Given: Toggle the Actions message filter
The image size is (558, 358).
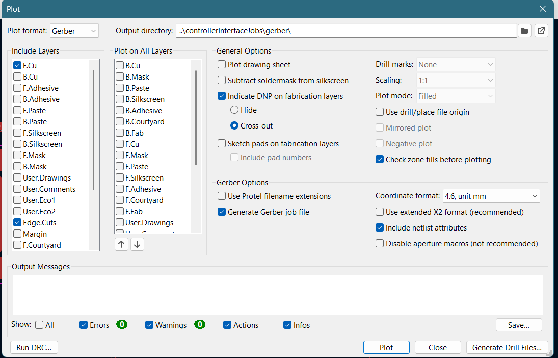Looking at the screenshot, I should 227,325.
